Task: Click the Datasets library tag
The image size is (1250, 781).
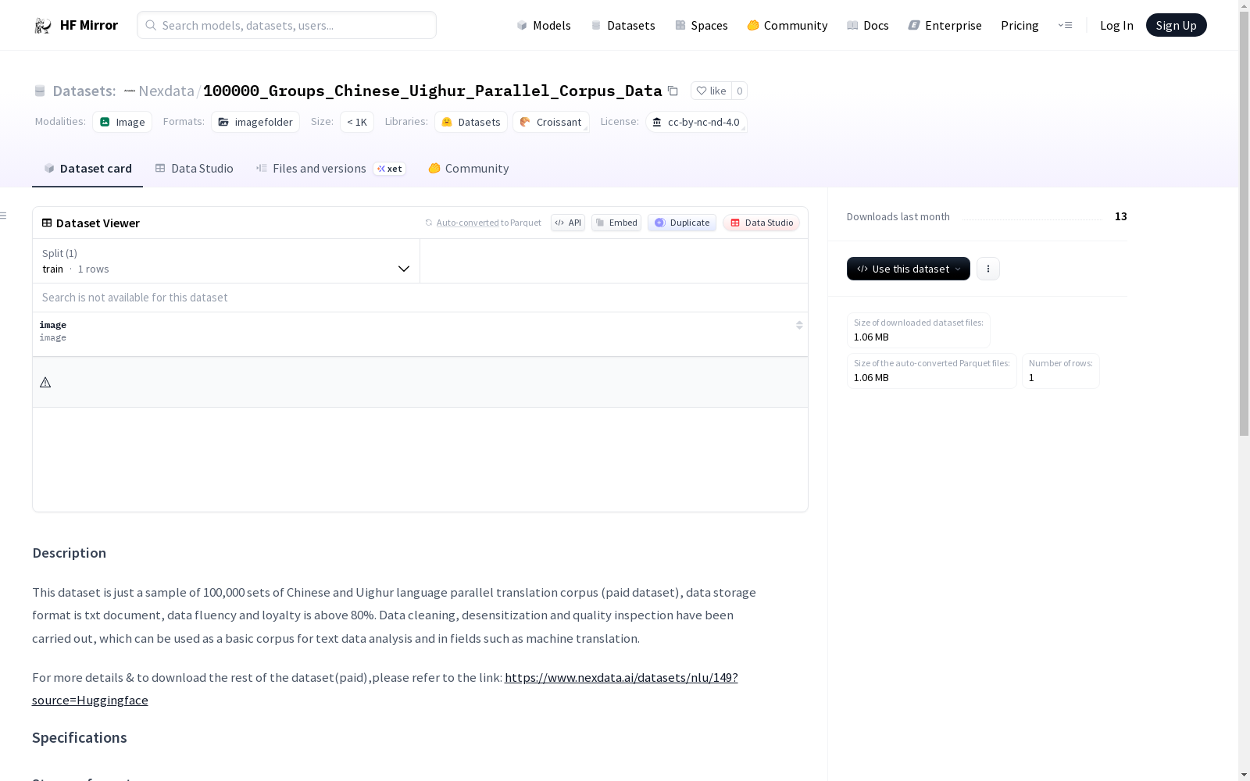Action: [471, 122]
